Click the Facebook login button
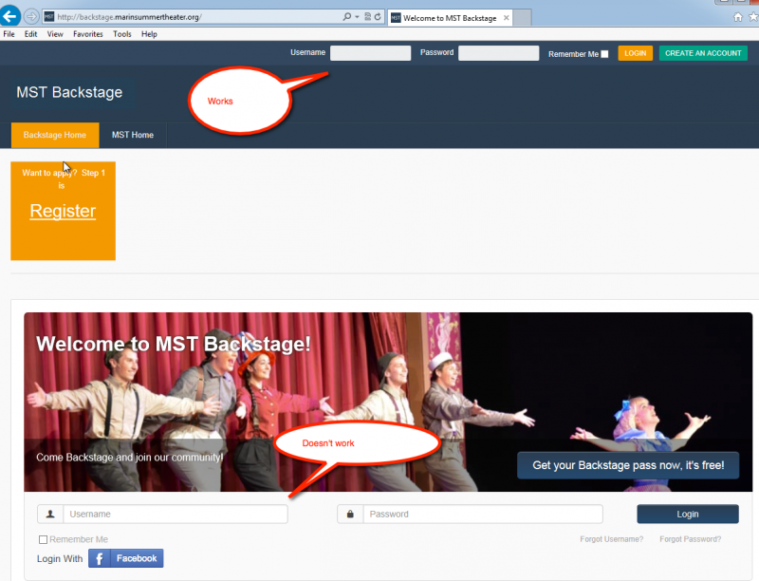 [x=126, y=558]
